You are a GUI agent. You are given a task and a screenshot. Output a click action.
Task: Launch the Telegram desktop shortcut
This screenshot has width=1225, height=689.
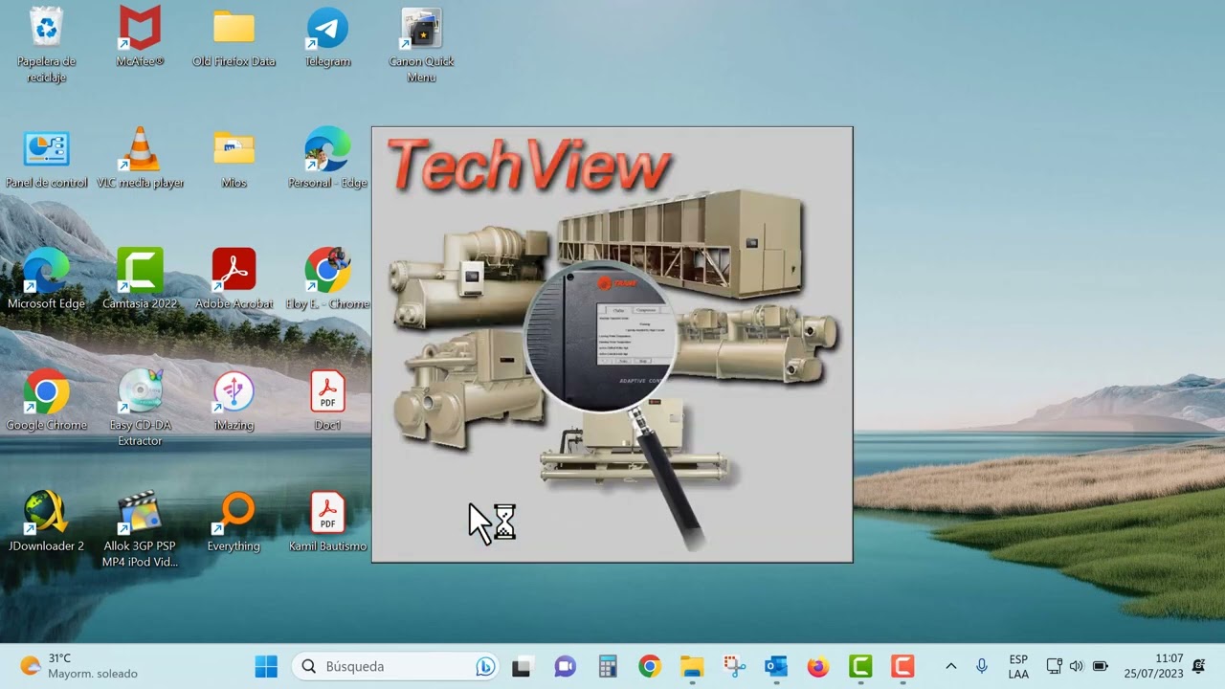[x=327, y=36]
